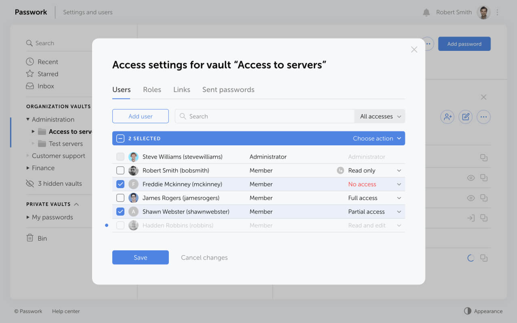Viewport: 517px width, 323px height.
Task: Click the Save button
Action: [x=141, y=258]
